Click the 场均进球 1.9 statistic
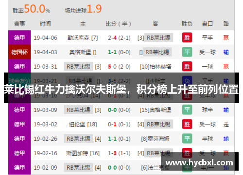 click(x=83, y=9)
